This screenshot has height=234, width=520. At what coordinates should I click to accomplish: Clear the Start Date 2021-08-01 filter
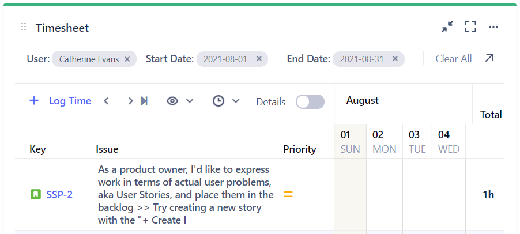coord(259,59)
